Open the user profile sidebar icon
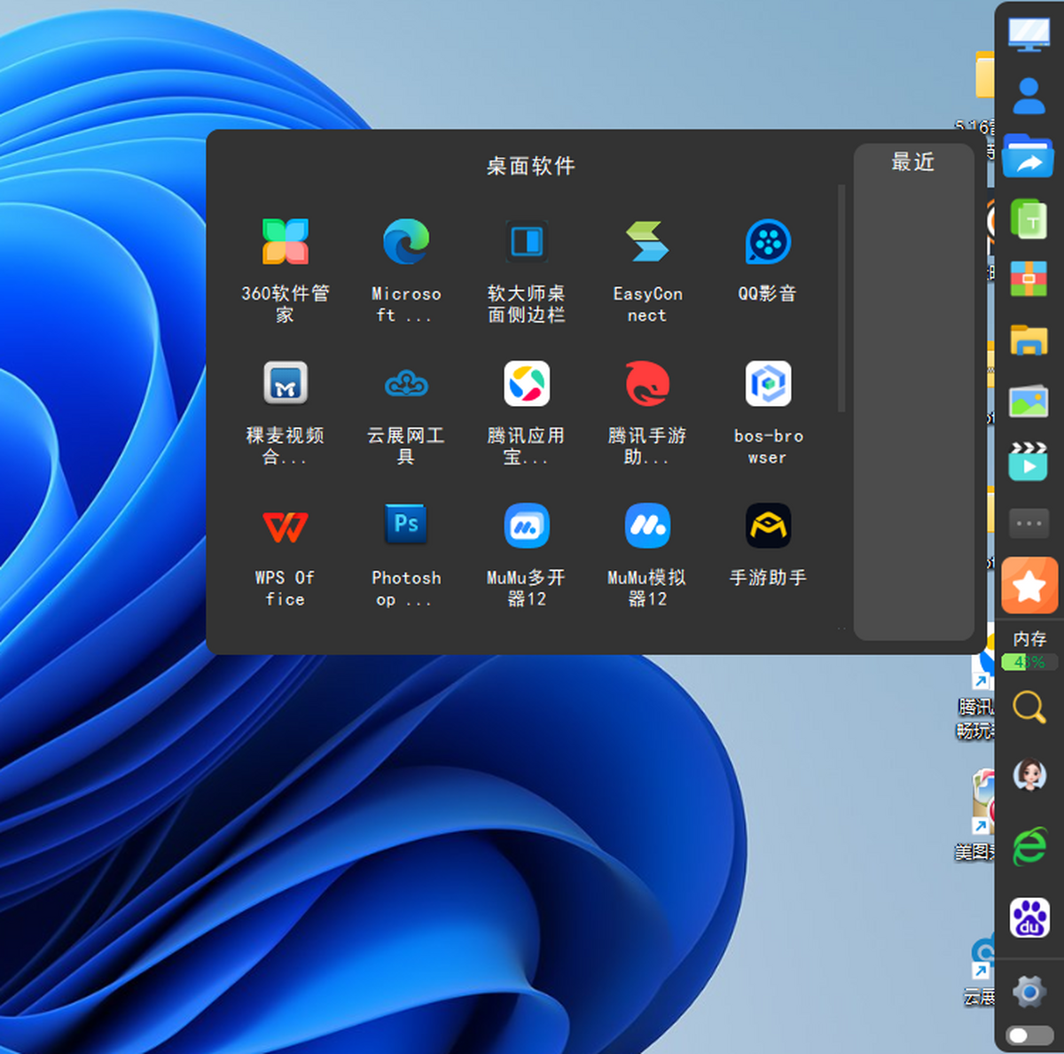This screenshot has height=1054, width=1064. tap(1029, 95)
